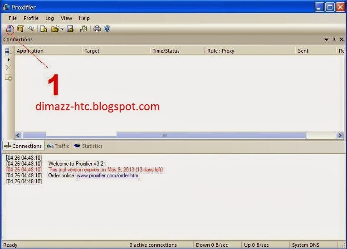The image size is (347, 249).
Task: Sort by Rule : Proxy column header
Action: tap(249, 51)
